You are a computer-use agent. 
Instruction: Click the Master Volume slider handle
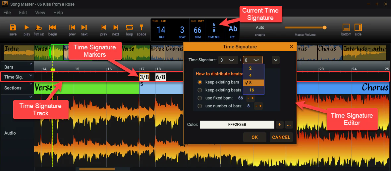coord(325,28)
